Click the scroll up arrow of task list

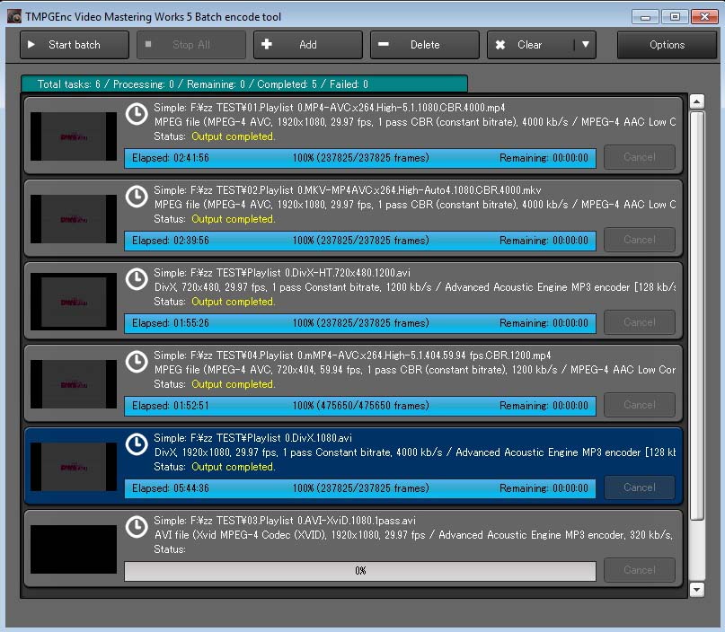[x=697, y=101]
